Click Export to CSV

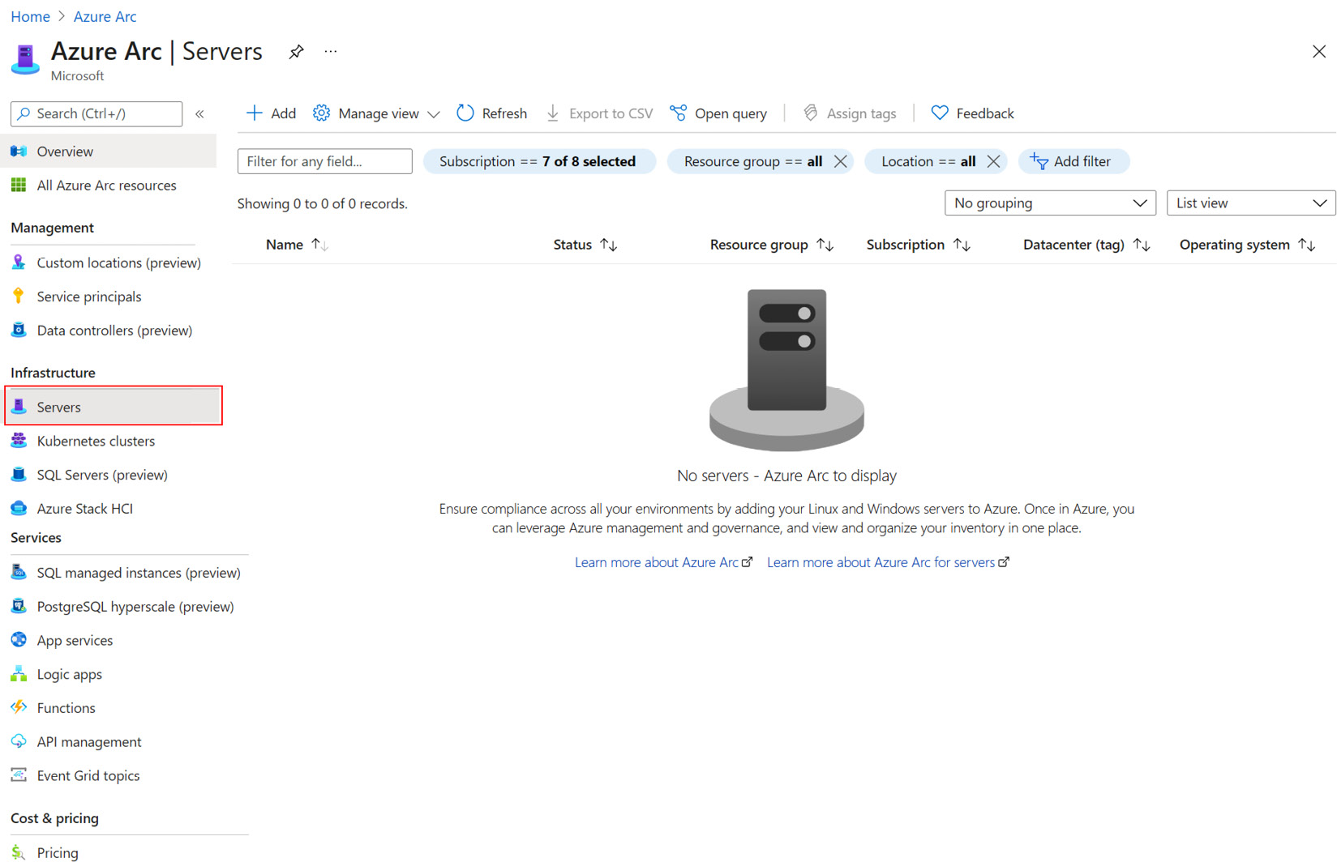(599, 113)
